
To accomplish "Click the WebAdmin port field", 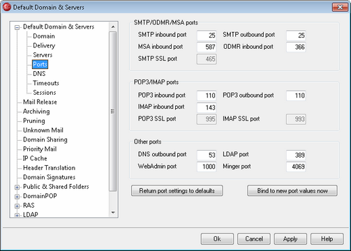I will (207, 167).
